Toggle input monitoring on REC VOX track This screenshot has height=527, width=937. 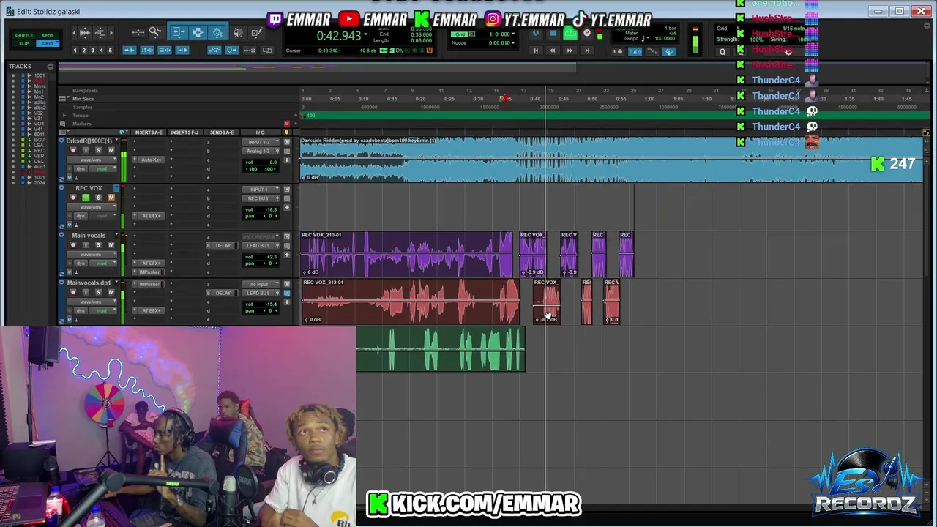[85, 198]
